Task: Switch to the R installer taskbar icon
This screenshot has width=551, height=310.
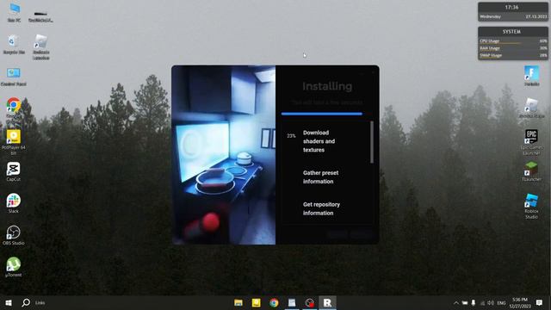Action: click(327, 302)
